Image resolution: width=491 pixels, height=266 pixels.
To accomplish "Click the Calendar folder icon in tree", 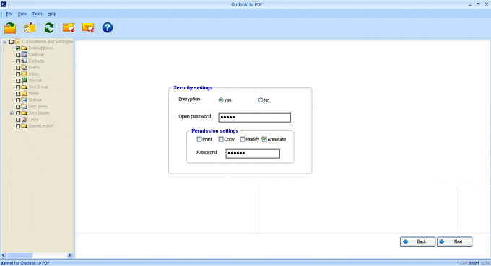I will click(24, 54).
